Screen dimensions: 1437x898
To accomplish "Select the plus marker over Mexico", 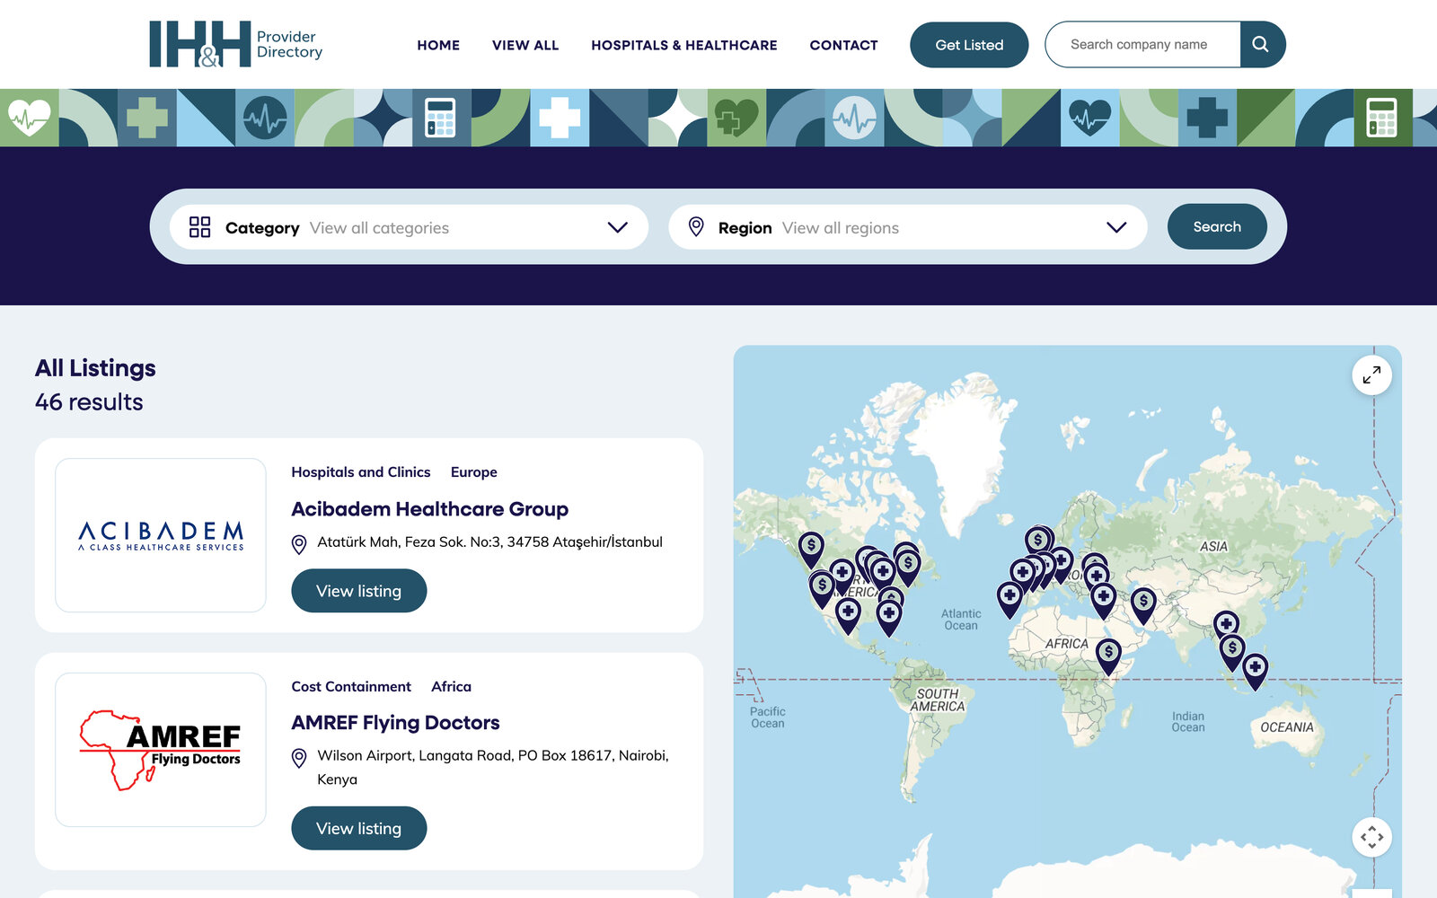I will pos(848,616).
